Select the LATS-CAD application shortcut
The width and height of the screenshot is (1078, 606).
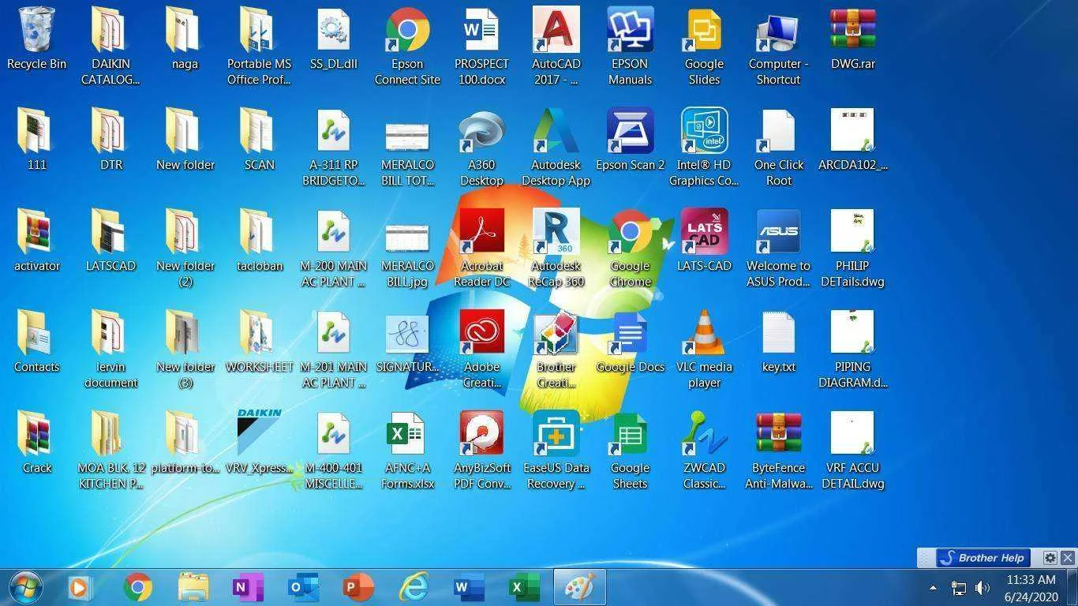tap(704, 241)
